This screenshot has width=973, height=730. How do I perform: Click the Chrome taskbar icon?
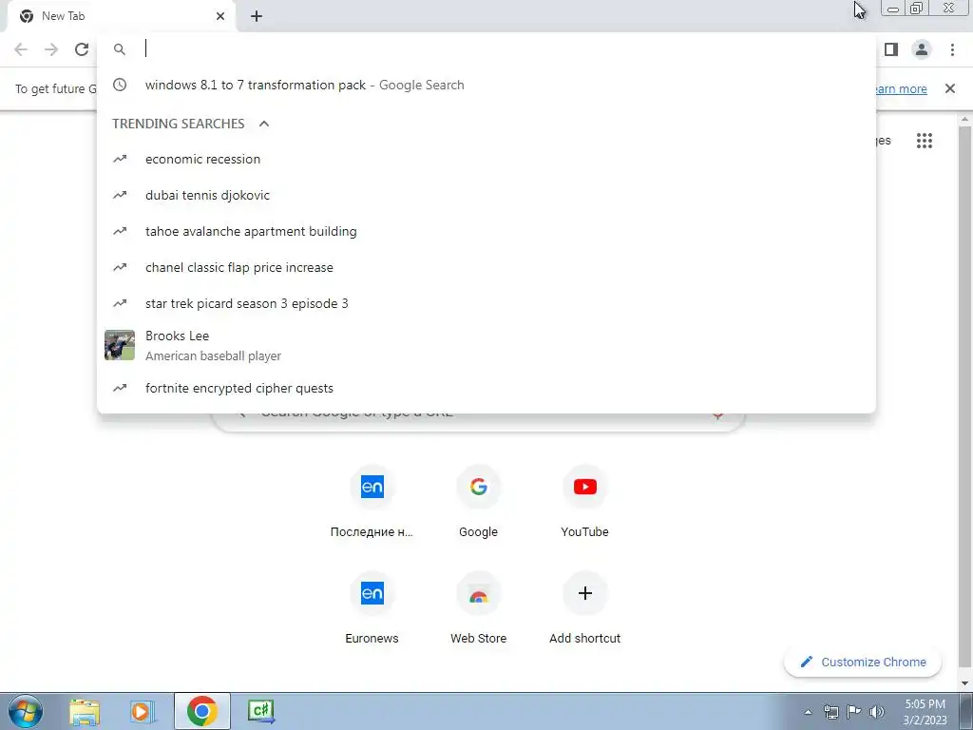click(201, 711)
